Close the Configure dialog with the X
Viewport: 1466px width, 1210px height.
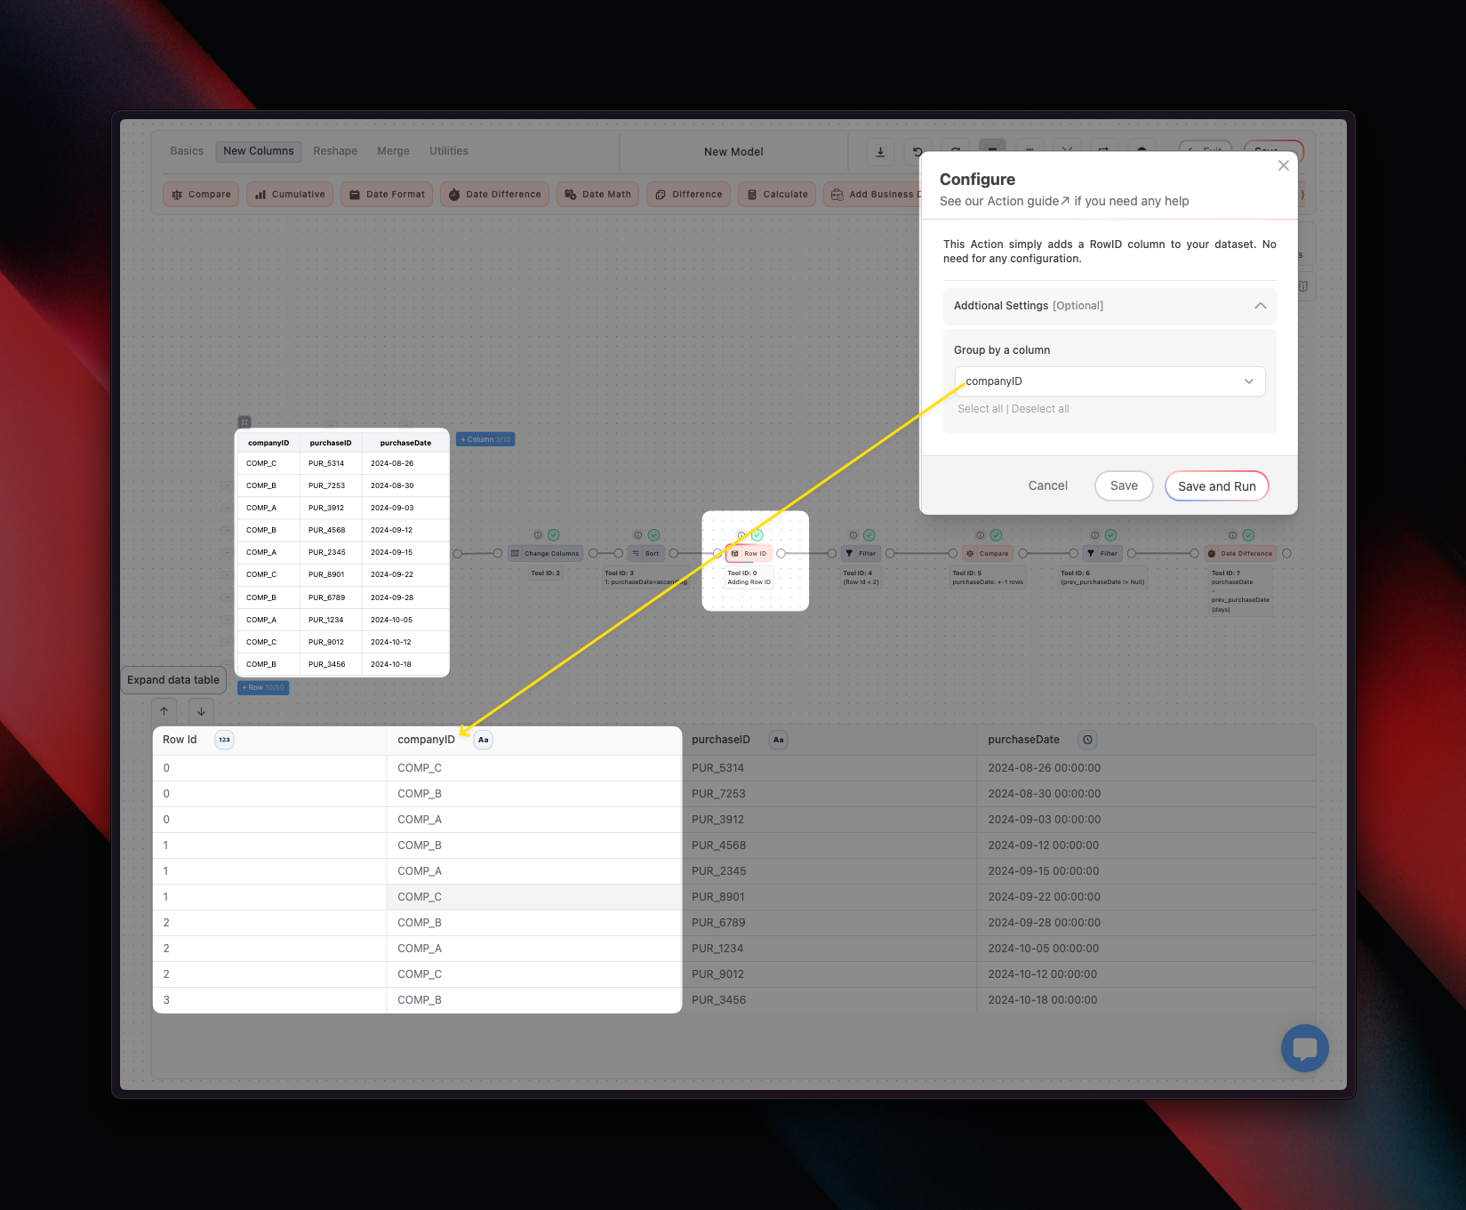click(x=1283, y=165)
